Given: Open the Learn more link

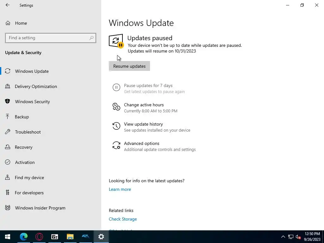Looking at the screenshot, I should (x=120, y=189).
